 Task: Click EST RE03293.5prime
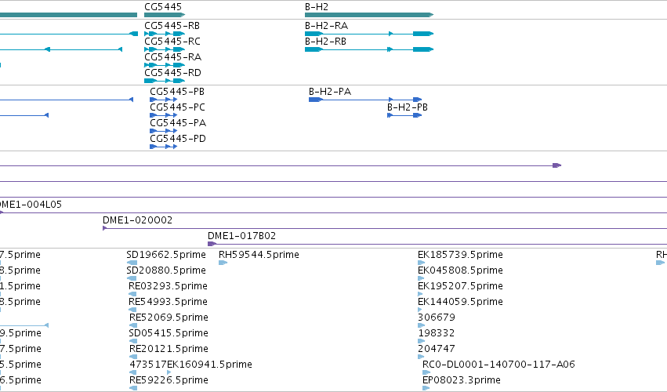tap(168, 286)
